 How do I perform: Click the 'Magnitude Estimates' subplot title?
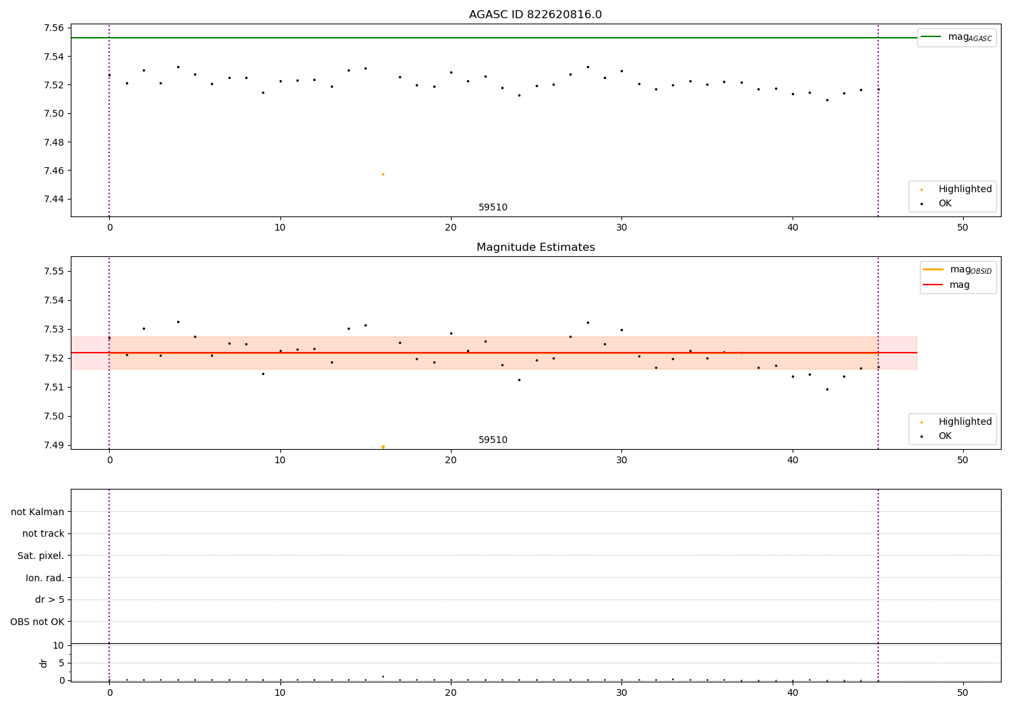coord(535,247)
